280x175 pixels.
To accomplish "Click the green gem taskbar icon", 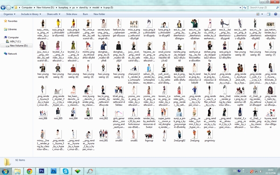I will coord(77,171).
